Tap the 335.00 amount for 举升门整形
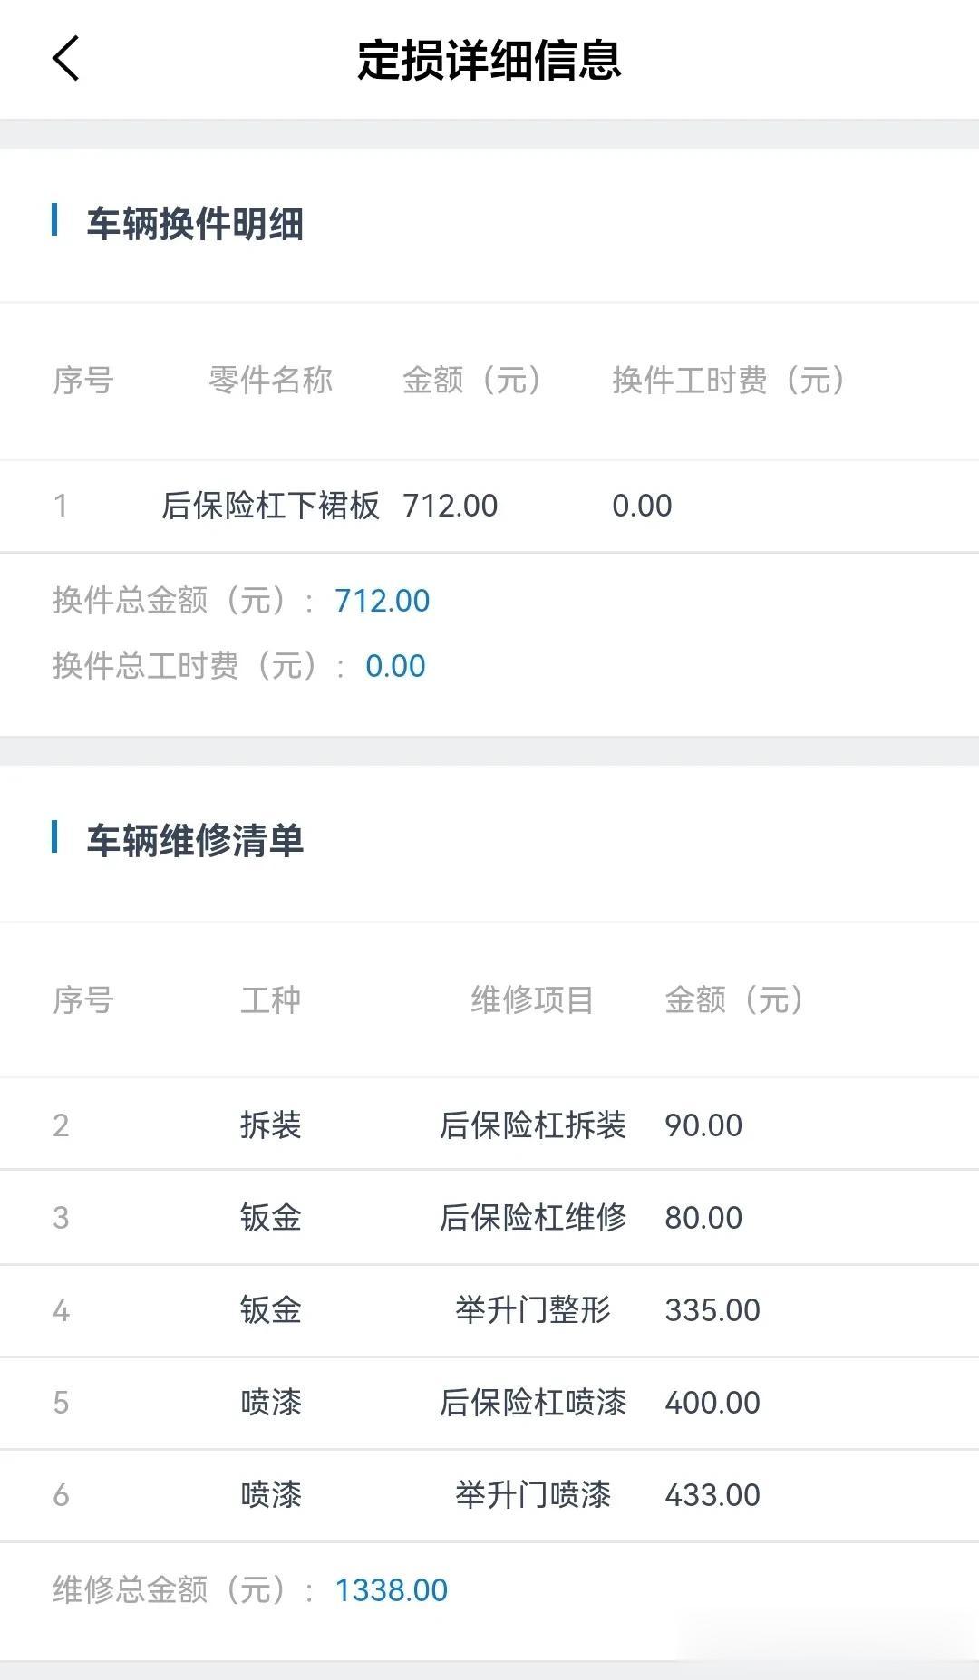This screenshot has height=1680, width=979. 712,1310
